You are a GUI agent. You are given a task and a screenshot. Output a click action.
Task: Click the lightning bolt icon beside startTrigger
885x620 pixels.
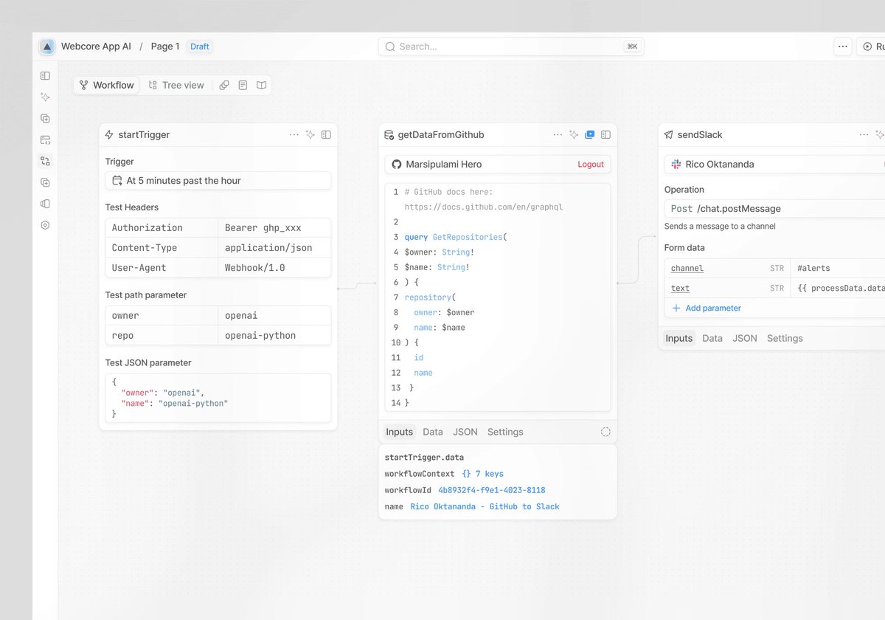pos(109,135)
